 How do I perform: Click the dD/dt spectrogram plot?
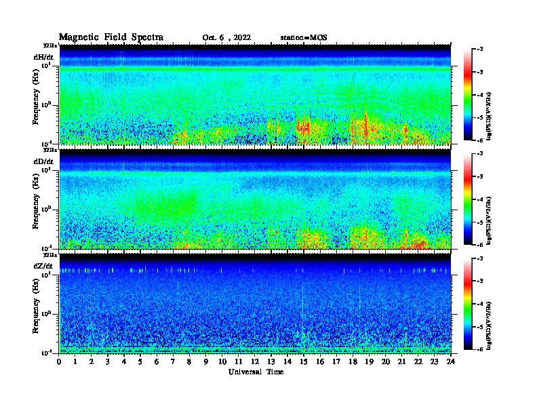click(255, 199)
